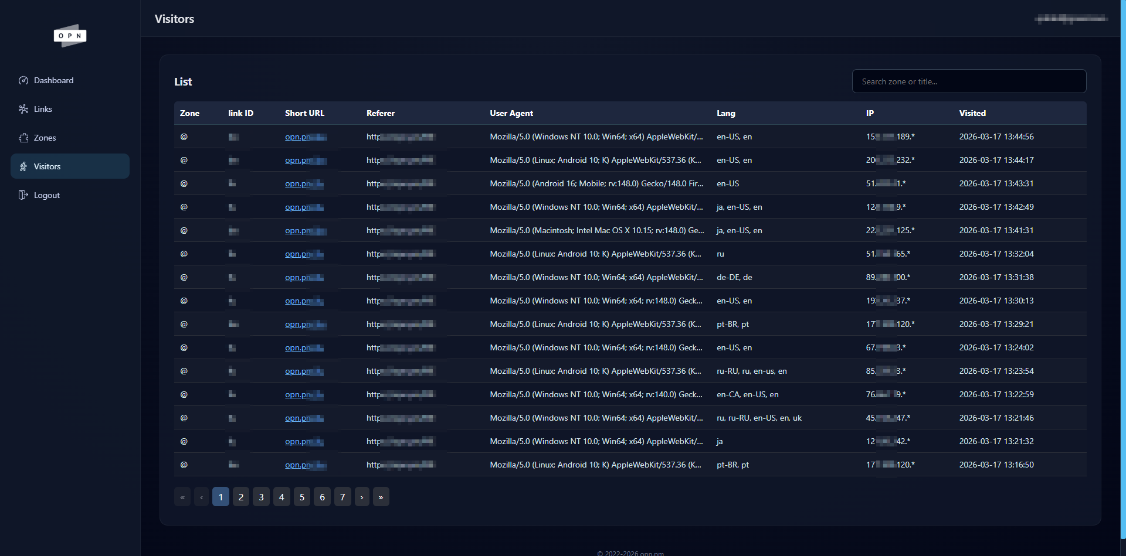Open short URL in 13:24:02 row

[304, 347]
